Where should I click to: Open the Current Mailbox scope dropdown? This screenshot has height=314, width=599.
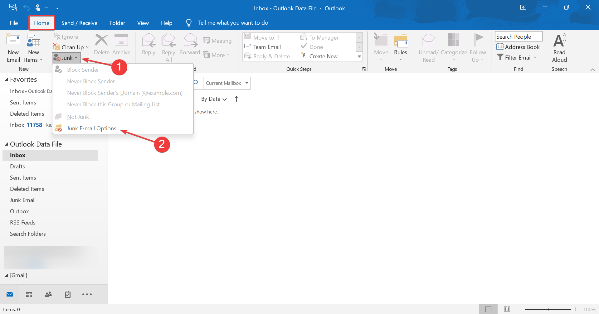click(x=227, y=83)
